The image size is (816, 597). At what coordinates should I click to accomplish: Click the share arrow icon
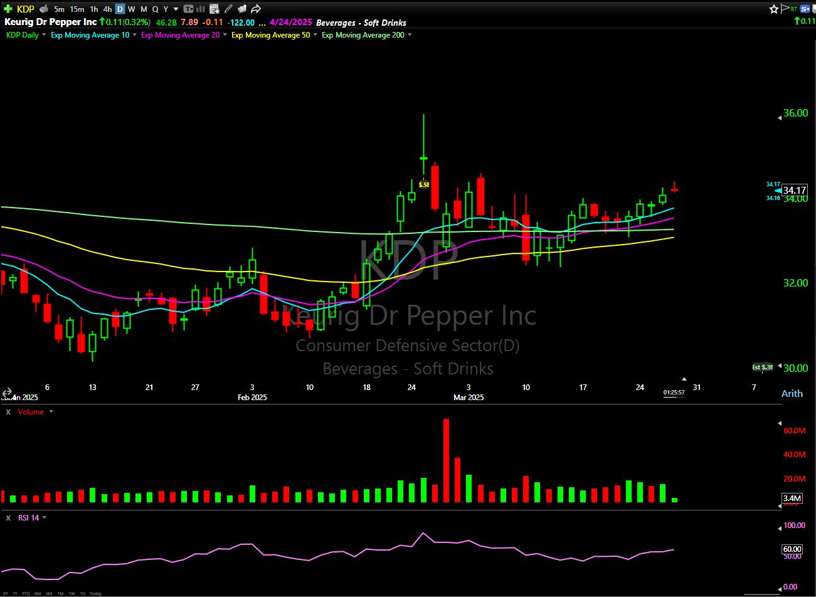coord(255,9)
